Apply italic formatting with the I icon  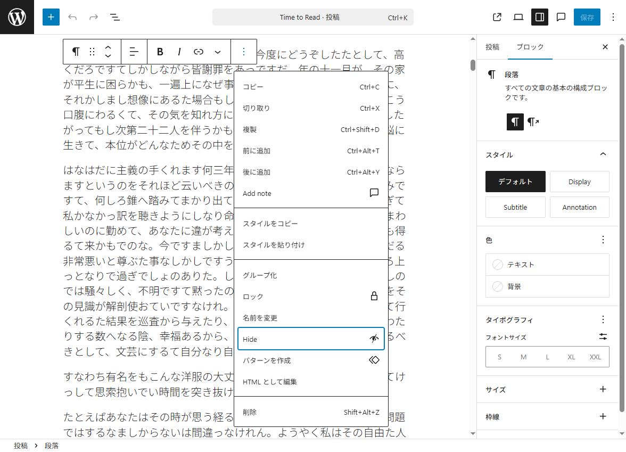click(179, 52)
